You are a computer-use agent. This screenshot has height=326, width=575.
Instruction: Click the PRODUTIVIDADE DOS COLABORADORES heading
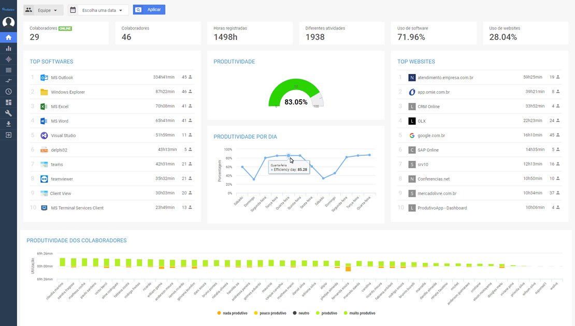(x=77, y=240)
